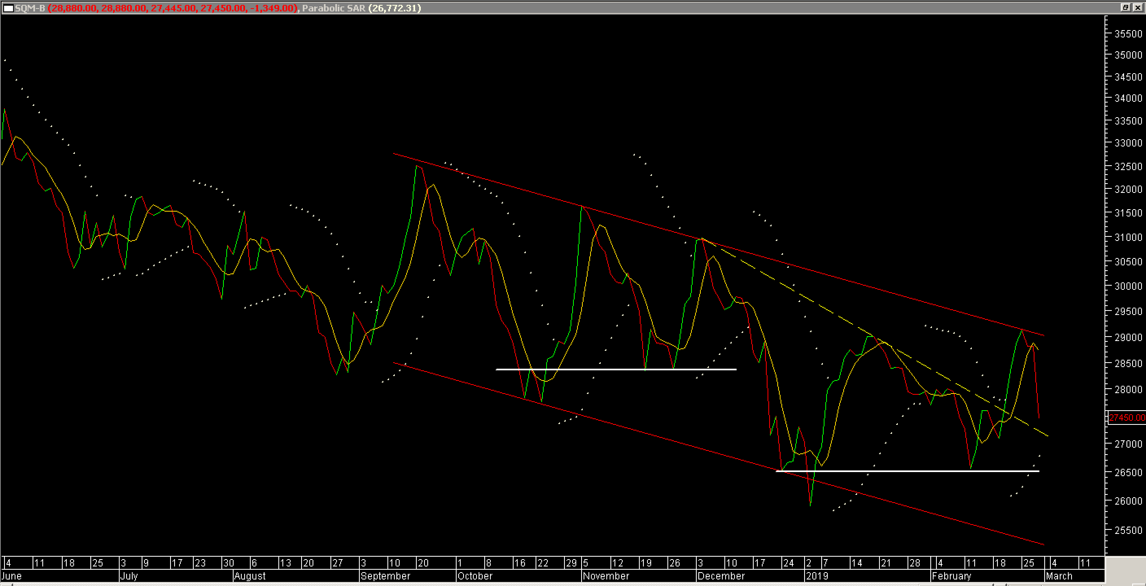
Task: Click the 27000 price axis label
Action: [x=1128, y=444]
